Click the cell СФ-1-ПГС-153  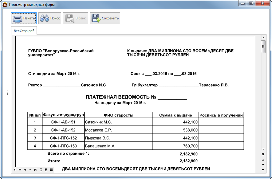(63, 146)
